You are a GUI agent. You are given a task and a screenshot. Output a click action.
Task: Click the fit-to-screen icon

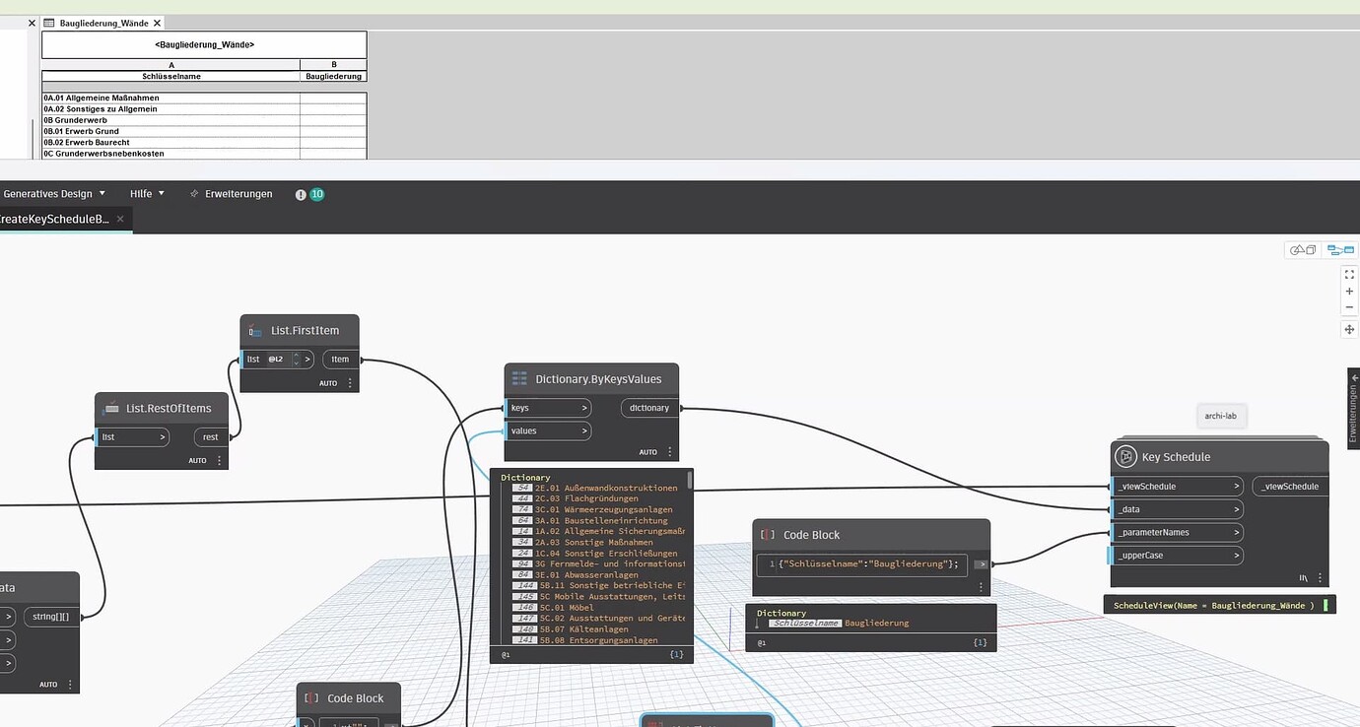[1349, 274]
